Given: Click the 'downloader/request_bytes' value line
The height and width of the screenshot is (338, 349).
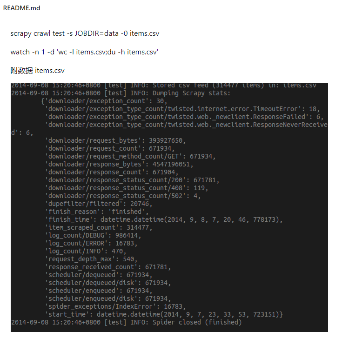Looking at the screenshot, I should point(115,140).
